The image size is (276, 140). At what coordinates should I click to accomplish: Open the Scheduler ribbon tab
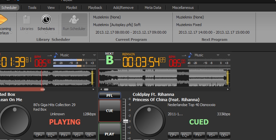(9, 8)
